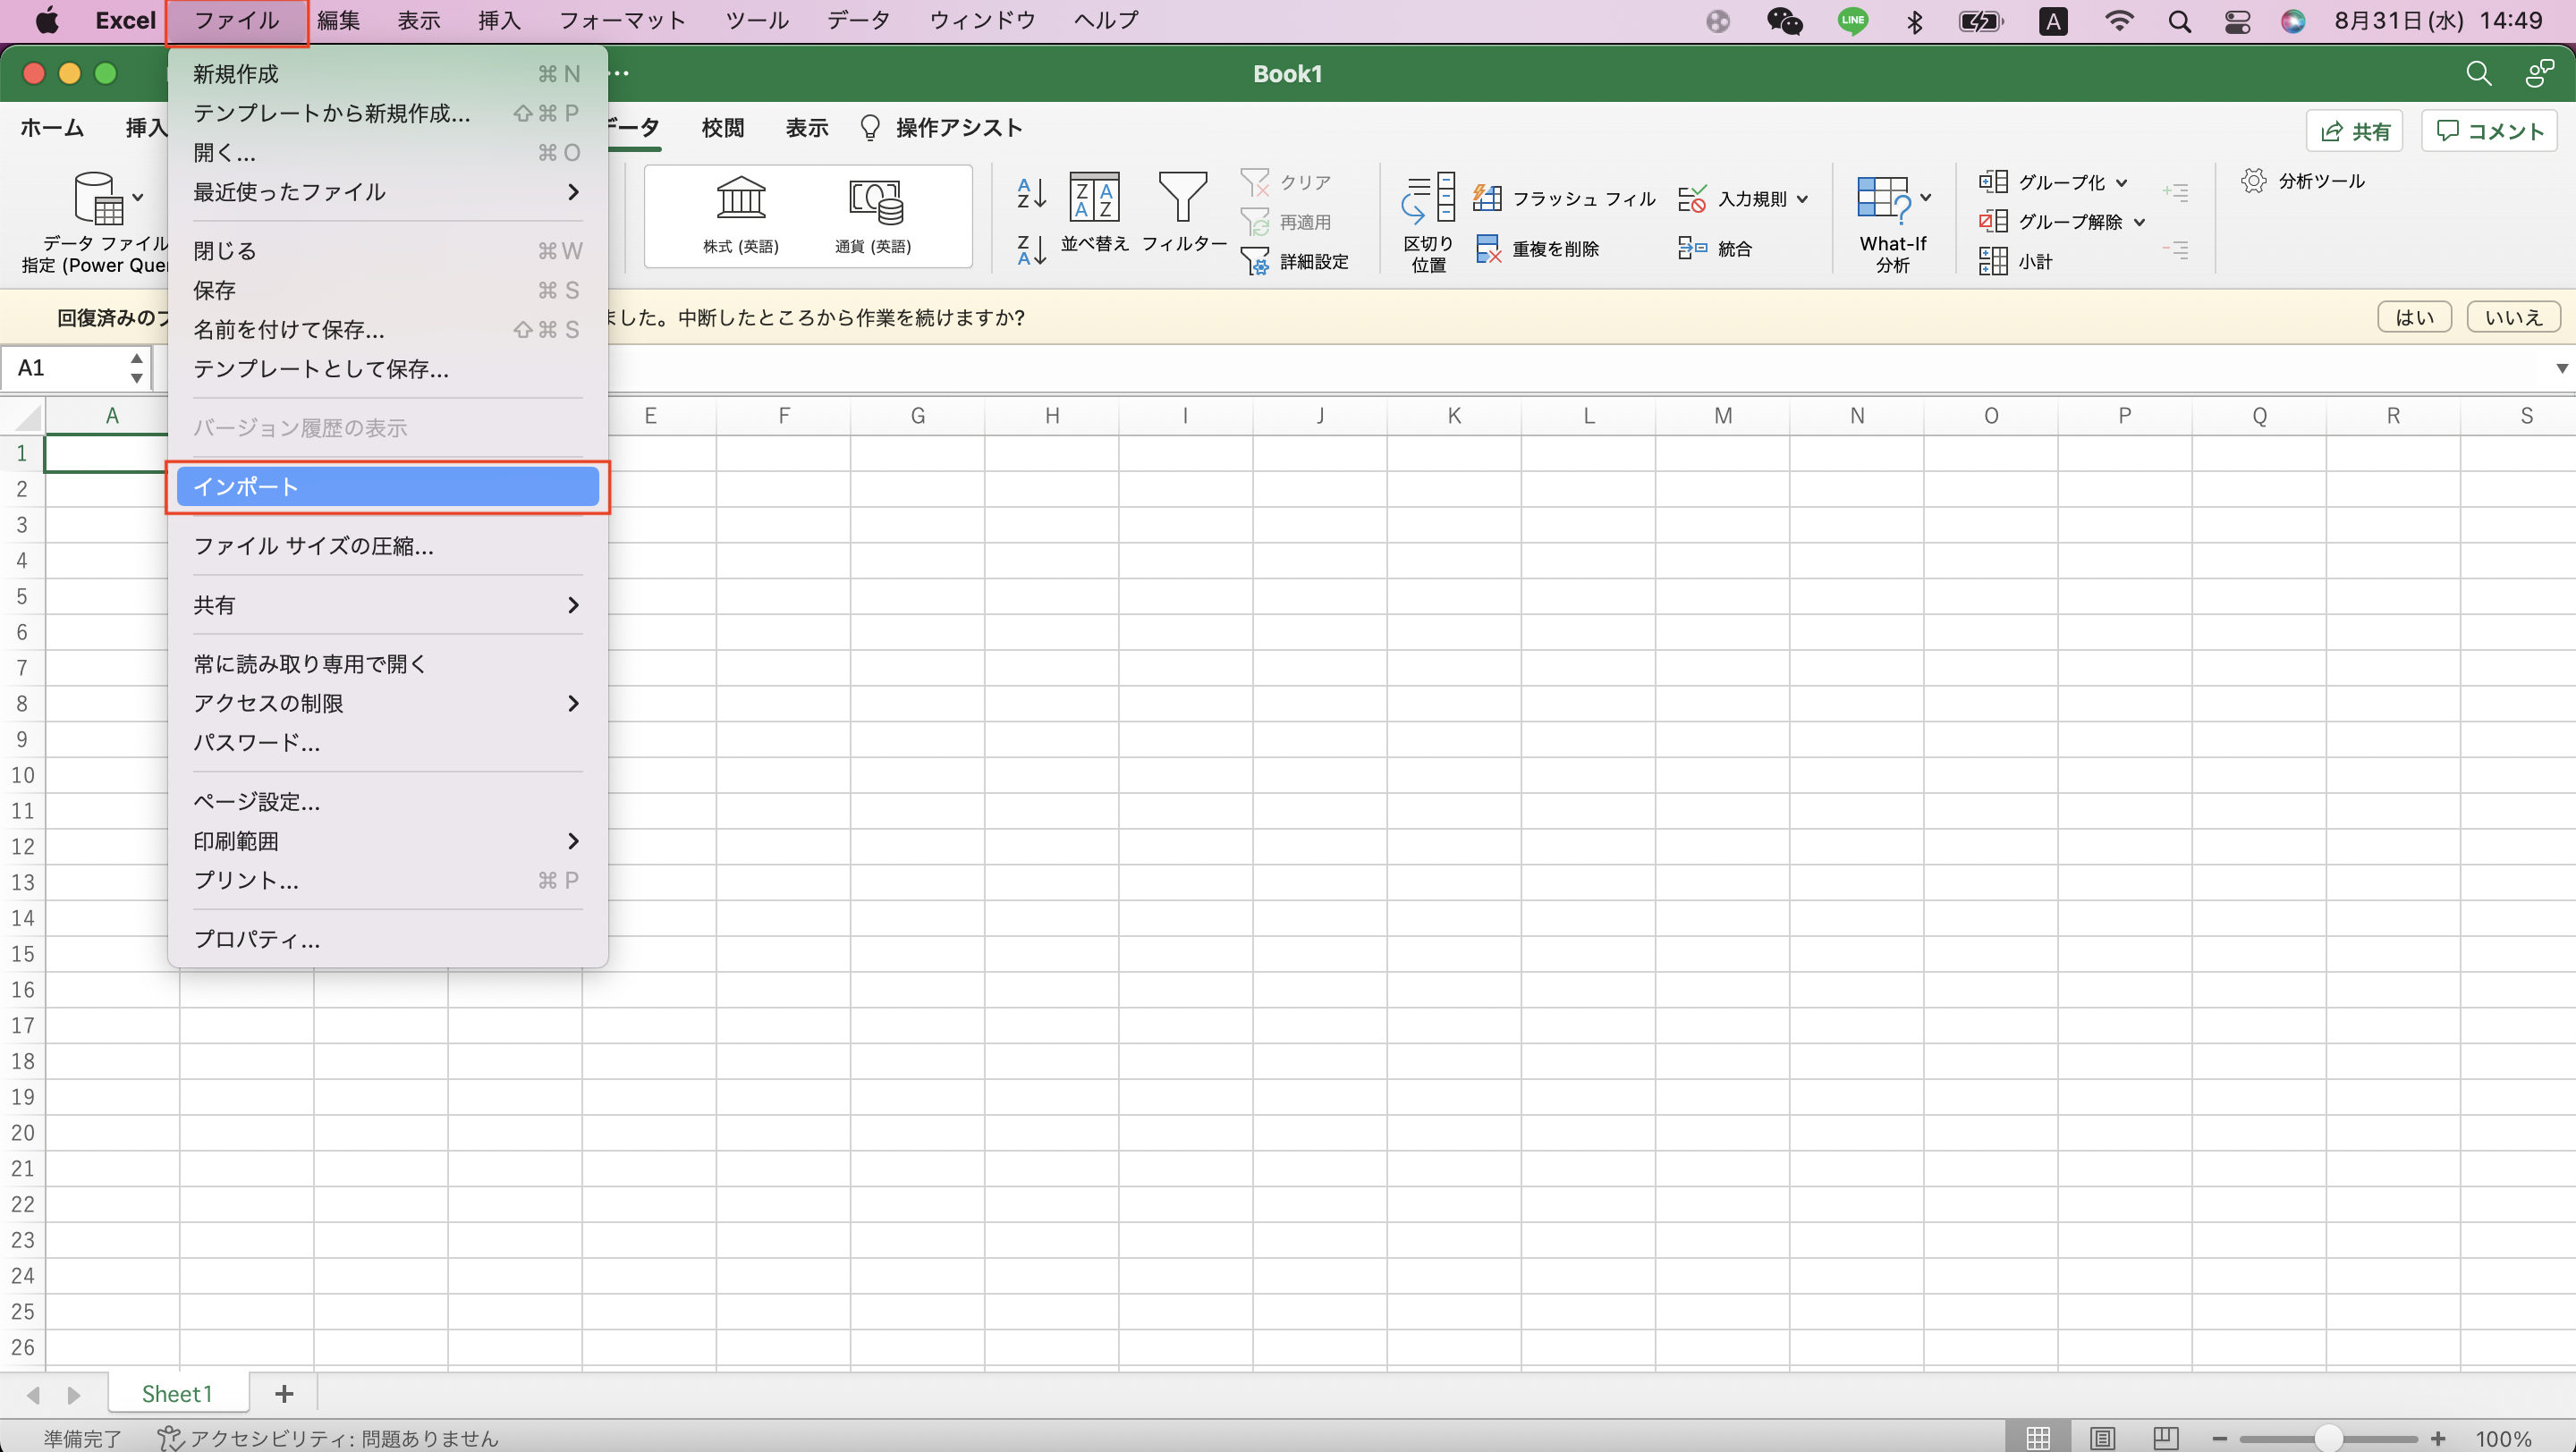This screenshot has height=1452, width=2576.
Task: Click zoom out minus button
Action: point(2219,1438)
